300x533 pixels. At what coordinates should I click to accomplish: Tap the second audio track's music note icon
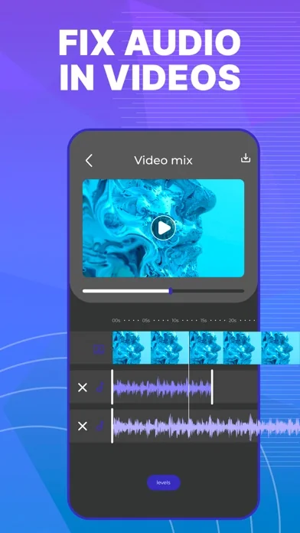100,426
